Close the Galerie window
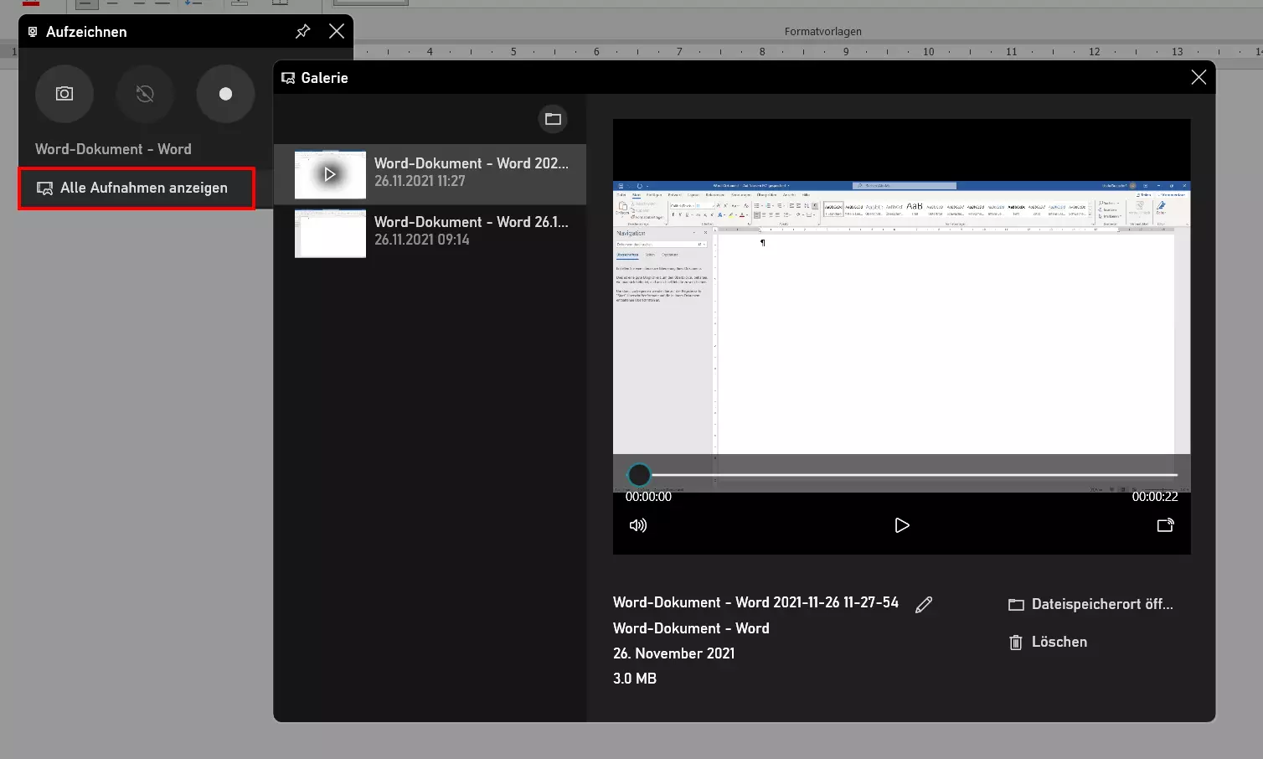This screenshot has height=759, width=1263. [1199, 77]
